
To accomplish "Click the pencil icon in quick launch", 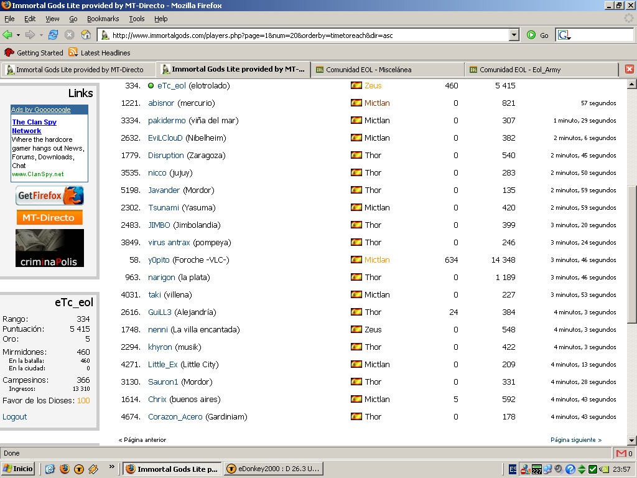I will [93, 469].
